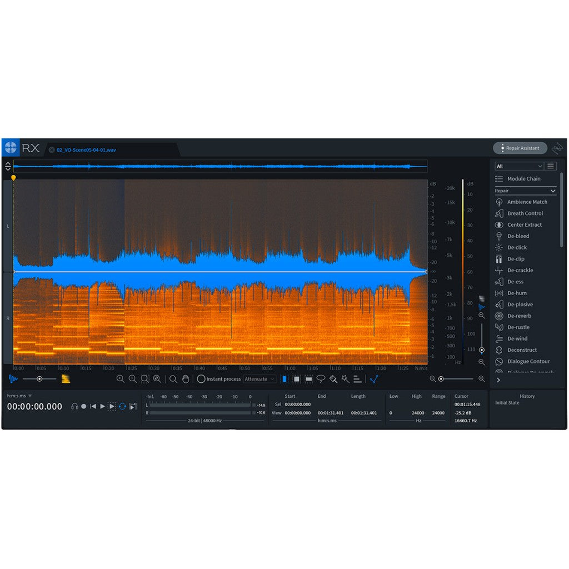Screen dimensions: 569x569
Task: Select the Time-Frequency rectangle selection tool
Action: [298, 379]
